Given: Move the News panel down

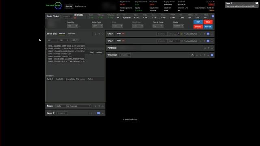Looking at the screenshot, I should (95, 106).
